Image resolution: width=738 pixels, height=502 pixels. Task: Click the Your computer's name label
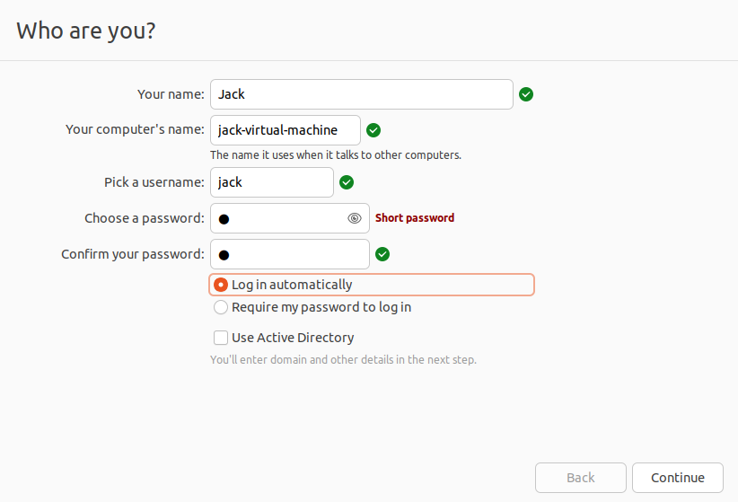(135, 129)
